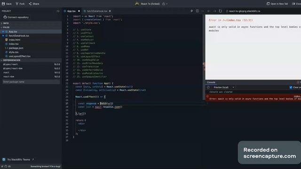This screenshot has height=169, width=301.
Task: Click unsaved dot on App.tsx tab
Action: (79, 11)
